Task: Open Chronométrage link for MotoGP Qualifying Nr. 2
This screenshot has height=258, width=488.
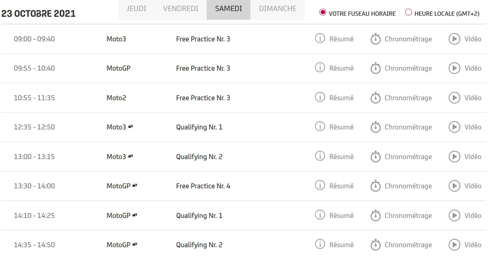Action: (x=408, y=245)
